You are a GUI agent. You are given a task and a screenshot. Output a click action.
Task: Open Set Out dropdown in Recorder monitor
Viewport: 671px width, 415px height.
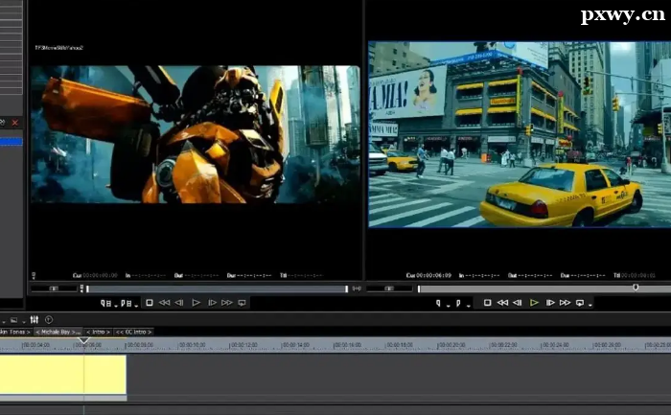[x=468, y=306]
